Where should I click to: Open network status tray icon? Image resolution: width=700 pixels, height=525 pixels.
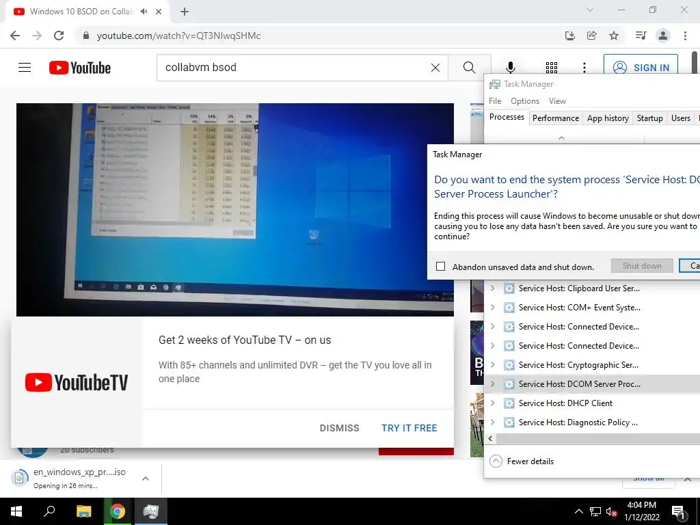coord(595,511)
